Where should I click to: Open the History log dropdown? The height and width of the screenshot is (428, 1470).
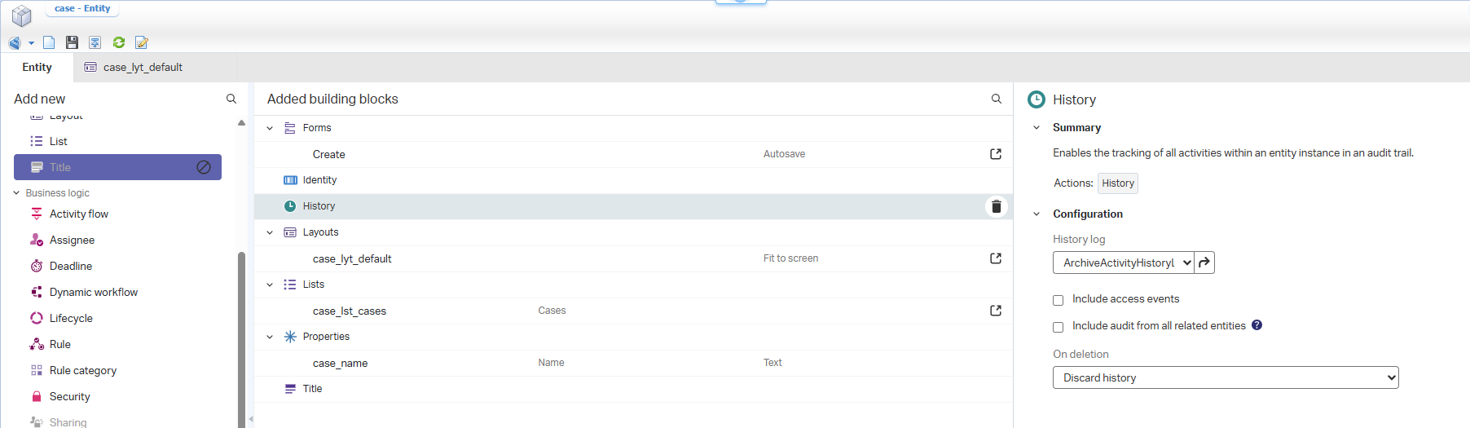pos(1124,263)
